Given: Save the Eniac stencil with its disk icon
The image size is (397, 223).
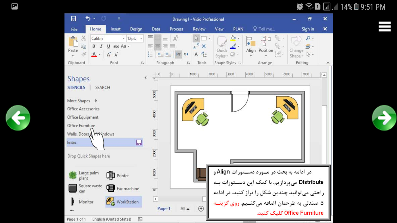Looking at the screenshot, I should tap(139, 142).
